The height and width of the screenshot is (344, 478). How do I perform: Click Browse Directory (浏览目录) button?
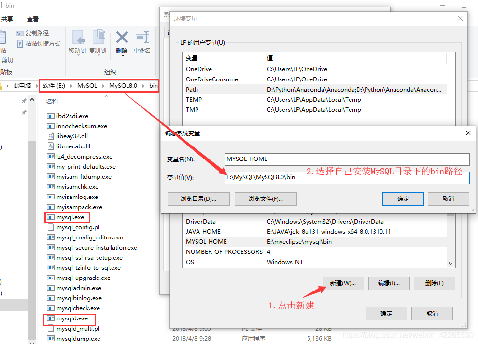pos(198,199)
